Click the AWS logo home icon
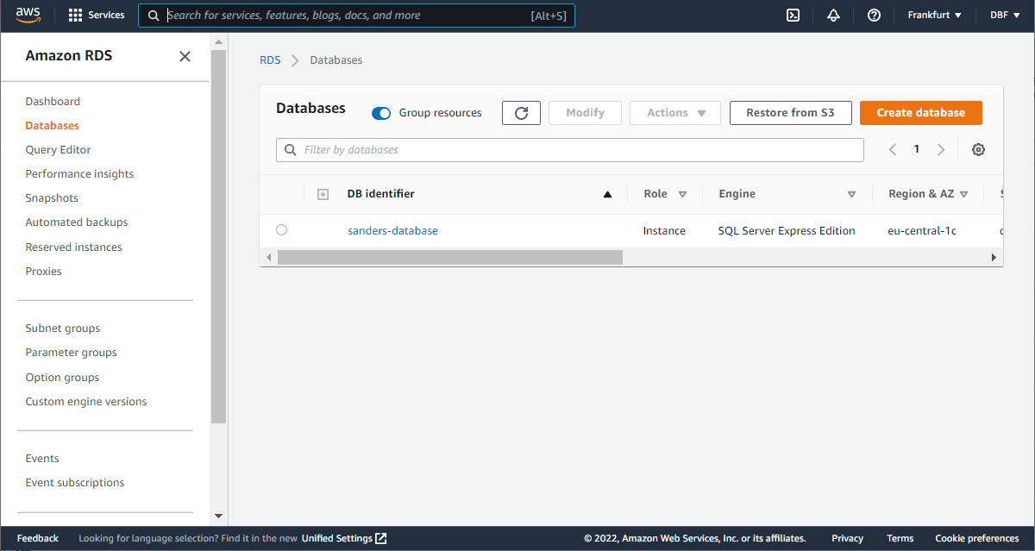1035x551 pixels. tap(28, 15)
